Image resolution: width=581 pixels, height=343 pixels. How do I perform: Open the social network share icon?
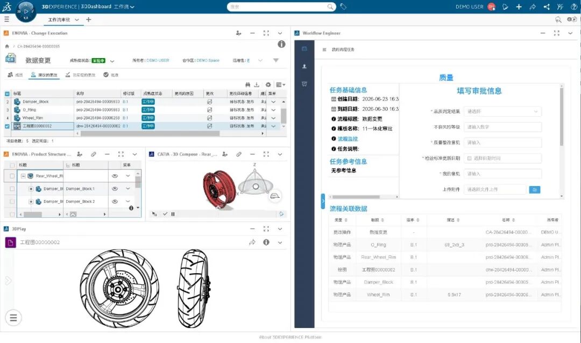point(547,6)
